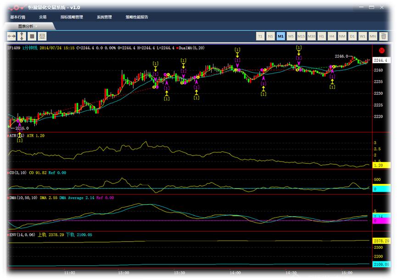Select the T1 tick timeframe
The height and width of the screenshot is (280, 397).
pos(260,36)
